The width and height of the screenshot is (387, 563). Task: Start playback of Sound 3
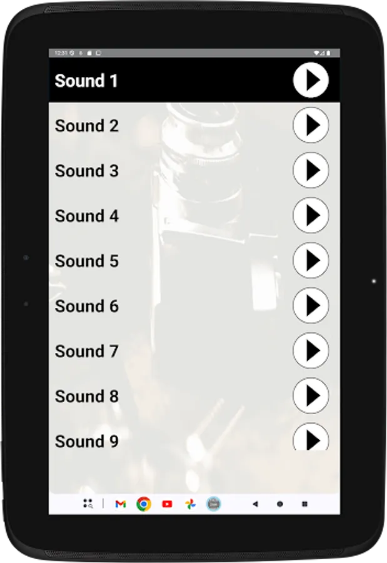pyautogui.click(x=311, y=170)
